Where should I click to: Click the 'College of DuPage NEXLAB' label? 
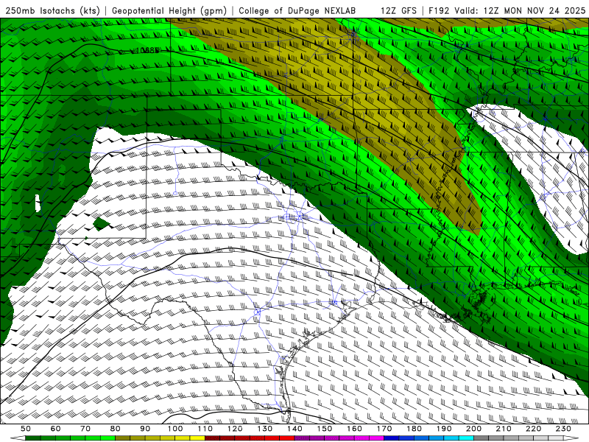click(x=297, y=10)
